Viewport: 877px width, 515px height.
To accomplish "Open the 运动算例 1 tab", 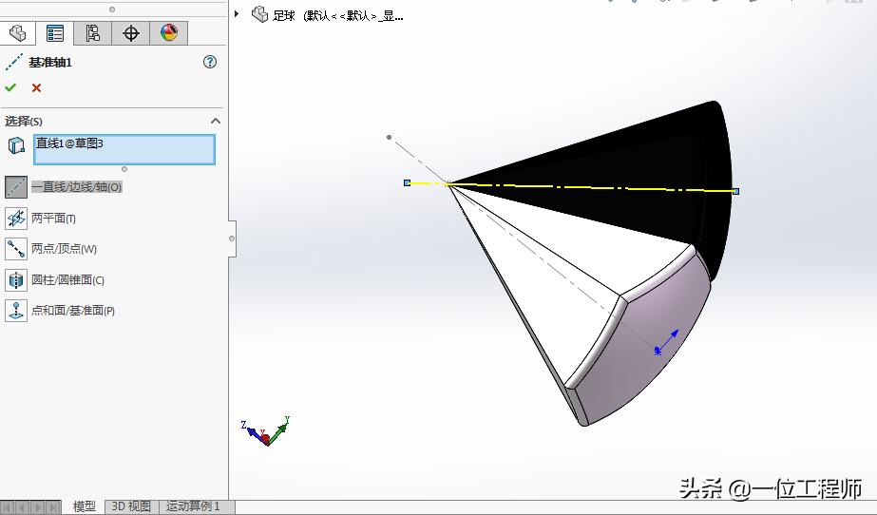I will [193, 506].
